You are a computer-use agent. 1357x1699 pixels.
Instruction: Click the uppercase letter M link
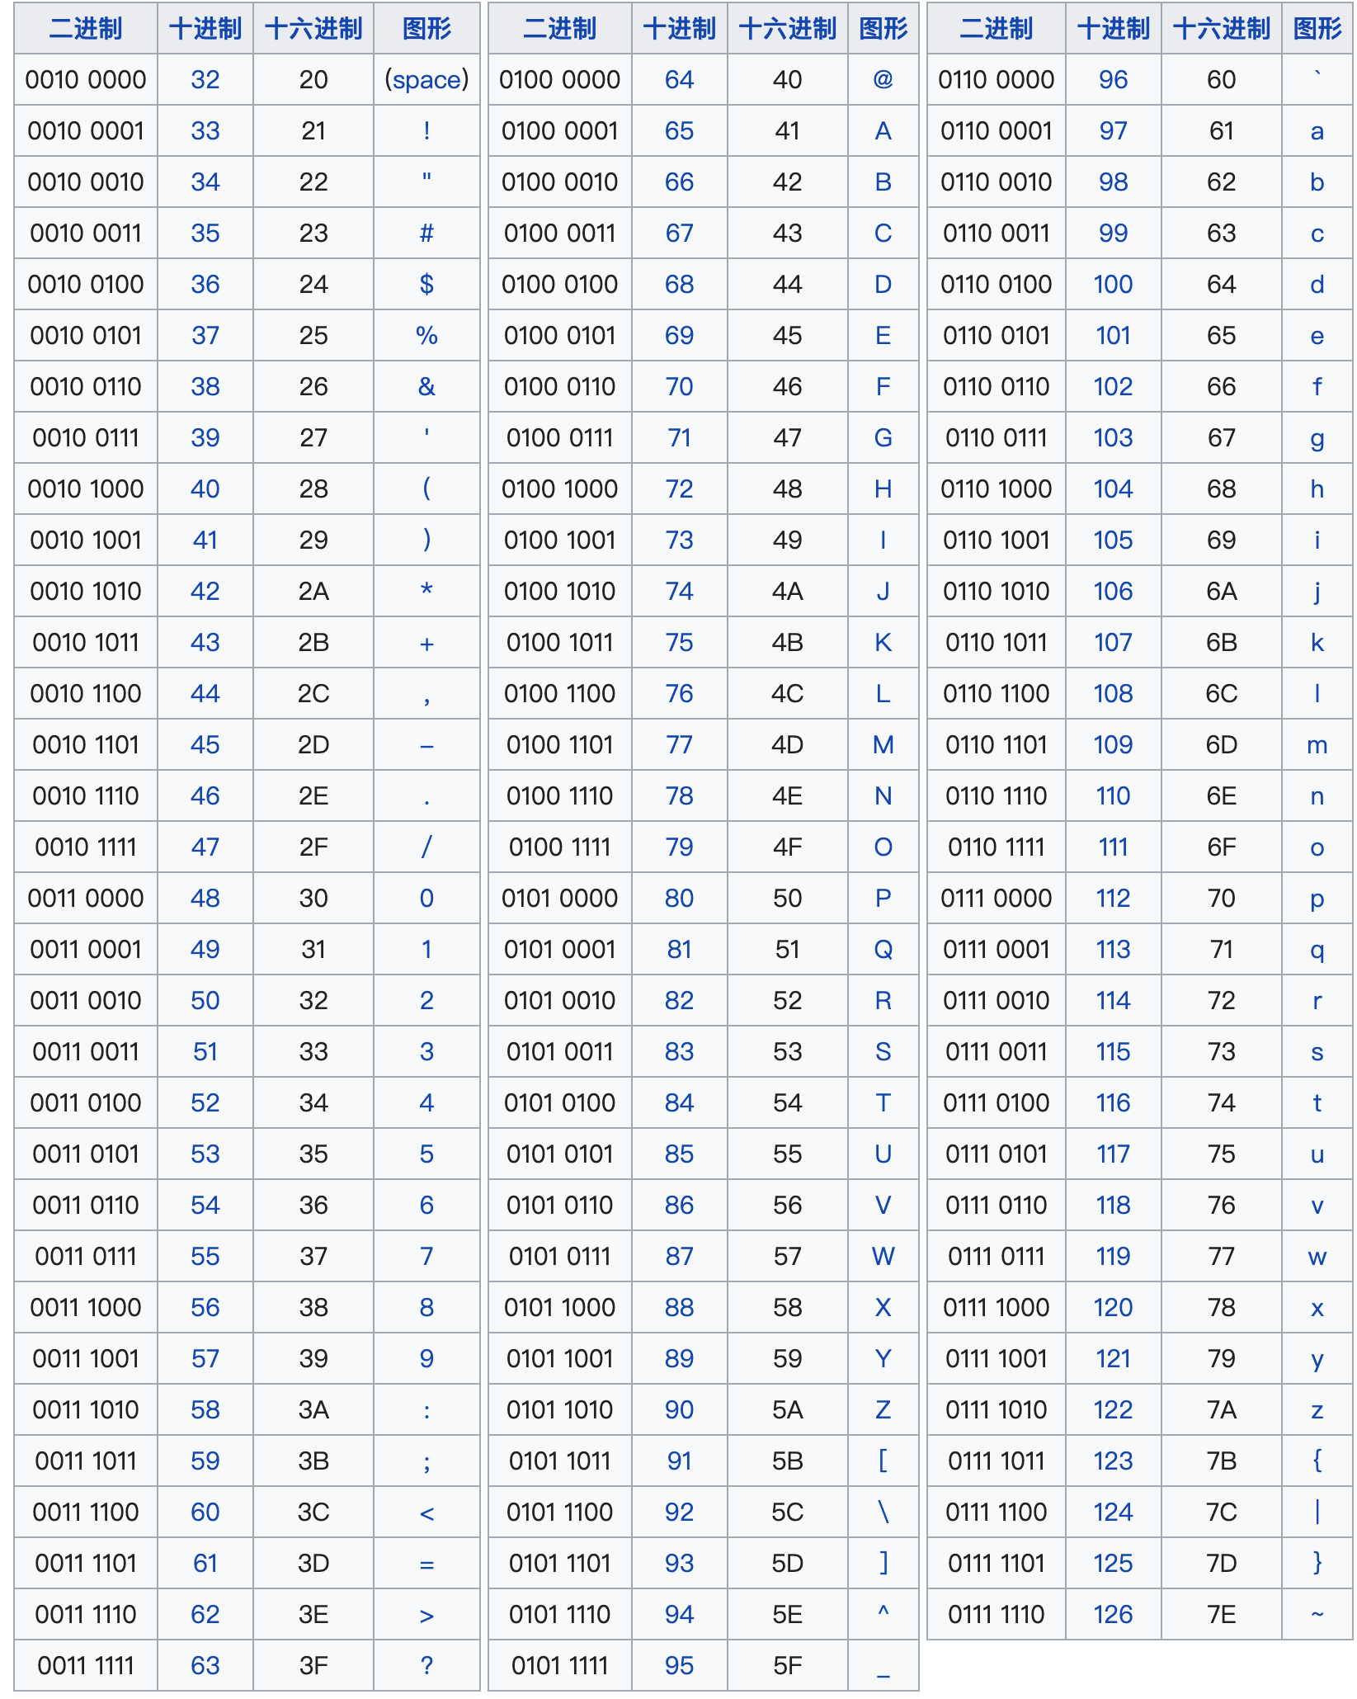[883, 745]
